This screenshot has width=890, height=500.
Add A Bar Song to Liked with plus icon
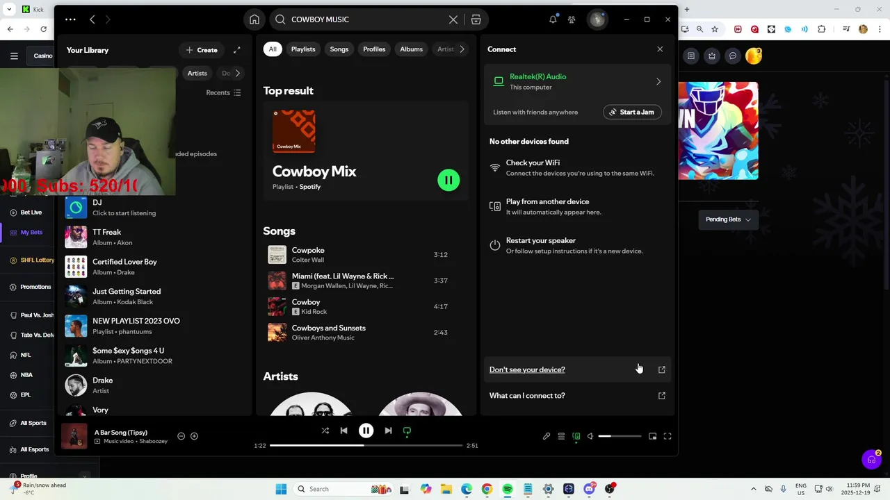tap(194, 436)
